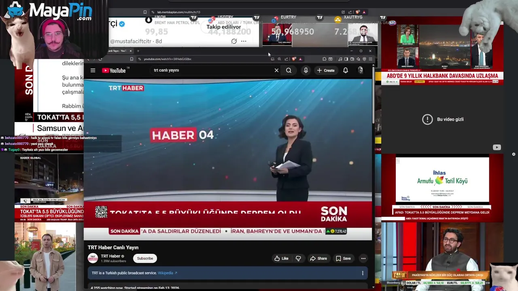Open the Brave Leo AI icon
The width and height of the screenshot is (518, 291).
pos(358,59)
